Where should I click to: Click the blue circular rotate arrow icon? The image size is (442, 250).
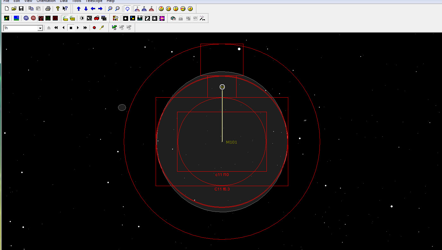click(x=127, y=9)
